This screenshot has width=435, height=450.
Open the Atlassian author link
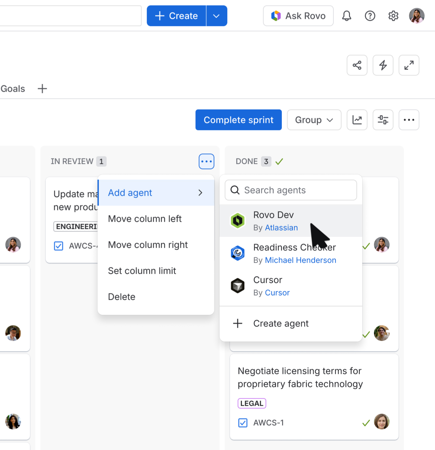tap(281, 228)
